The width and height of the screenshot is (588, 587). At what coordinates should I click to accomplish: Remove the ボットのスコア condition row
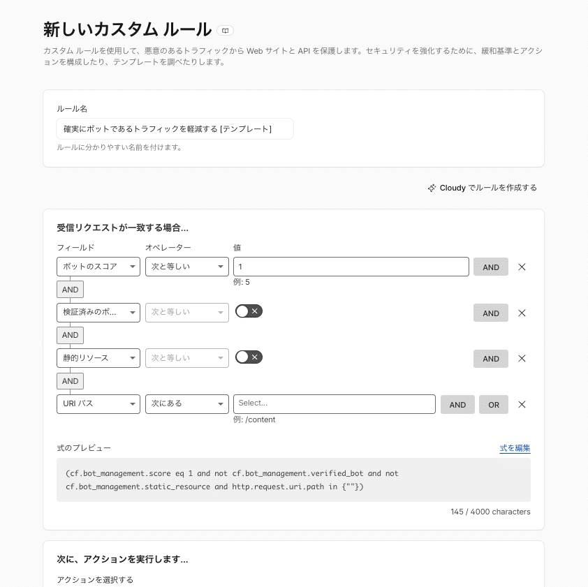(522, 267)
